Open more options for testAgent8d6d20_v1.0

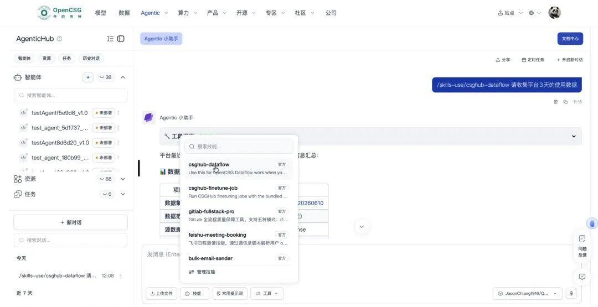[x=118, y=143]
